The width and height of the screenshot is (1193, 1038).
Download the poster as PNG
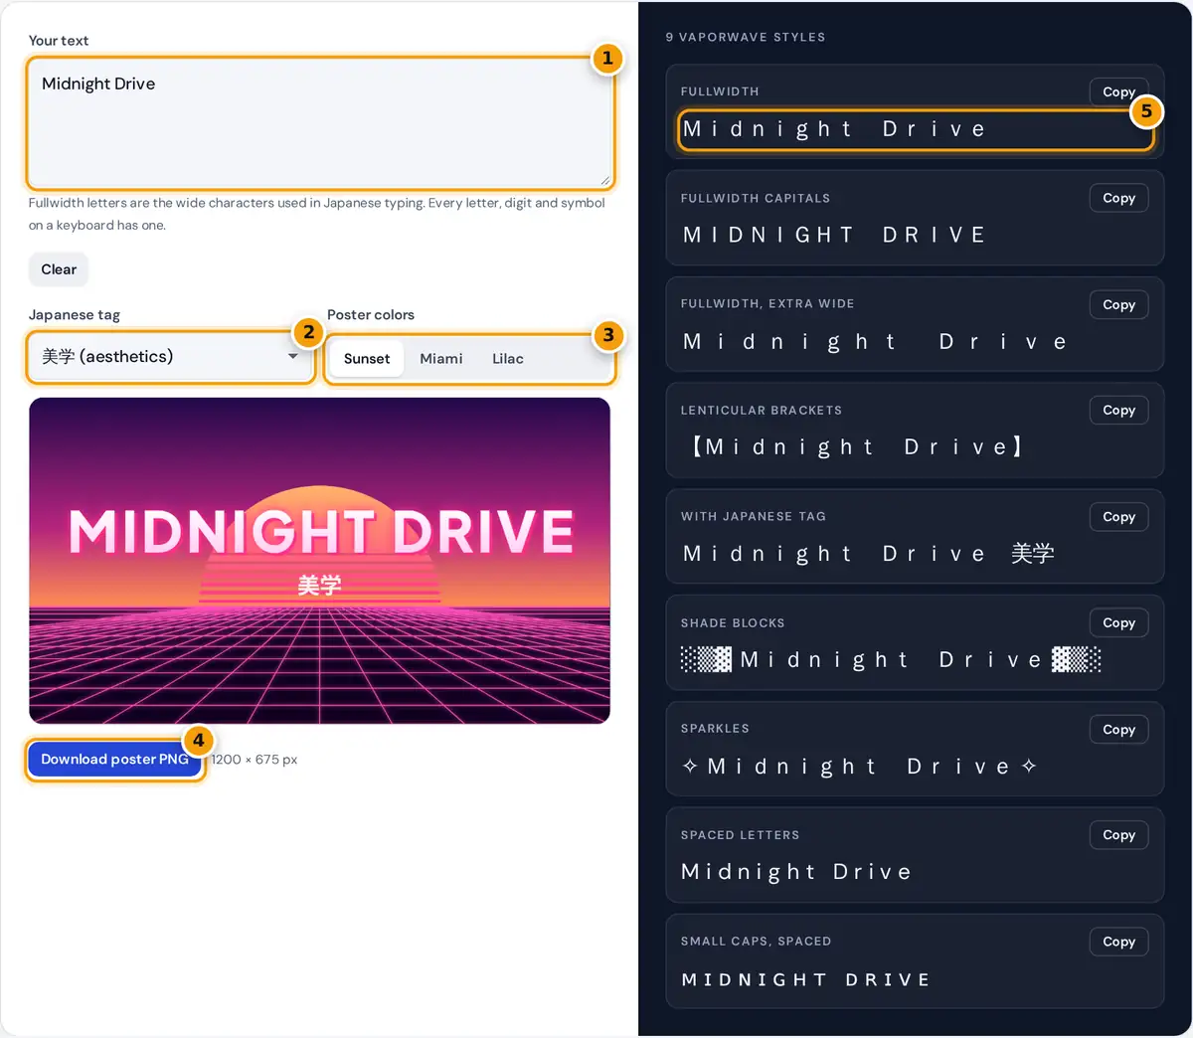click(114, 760)
